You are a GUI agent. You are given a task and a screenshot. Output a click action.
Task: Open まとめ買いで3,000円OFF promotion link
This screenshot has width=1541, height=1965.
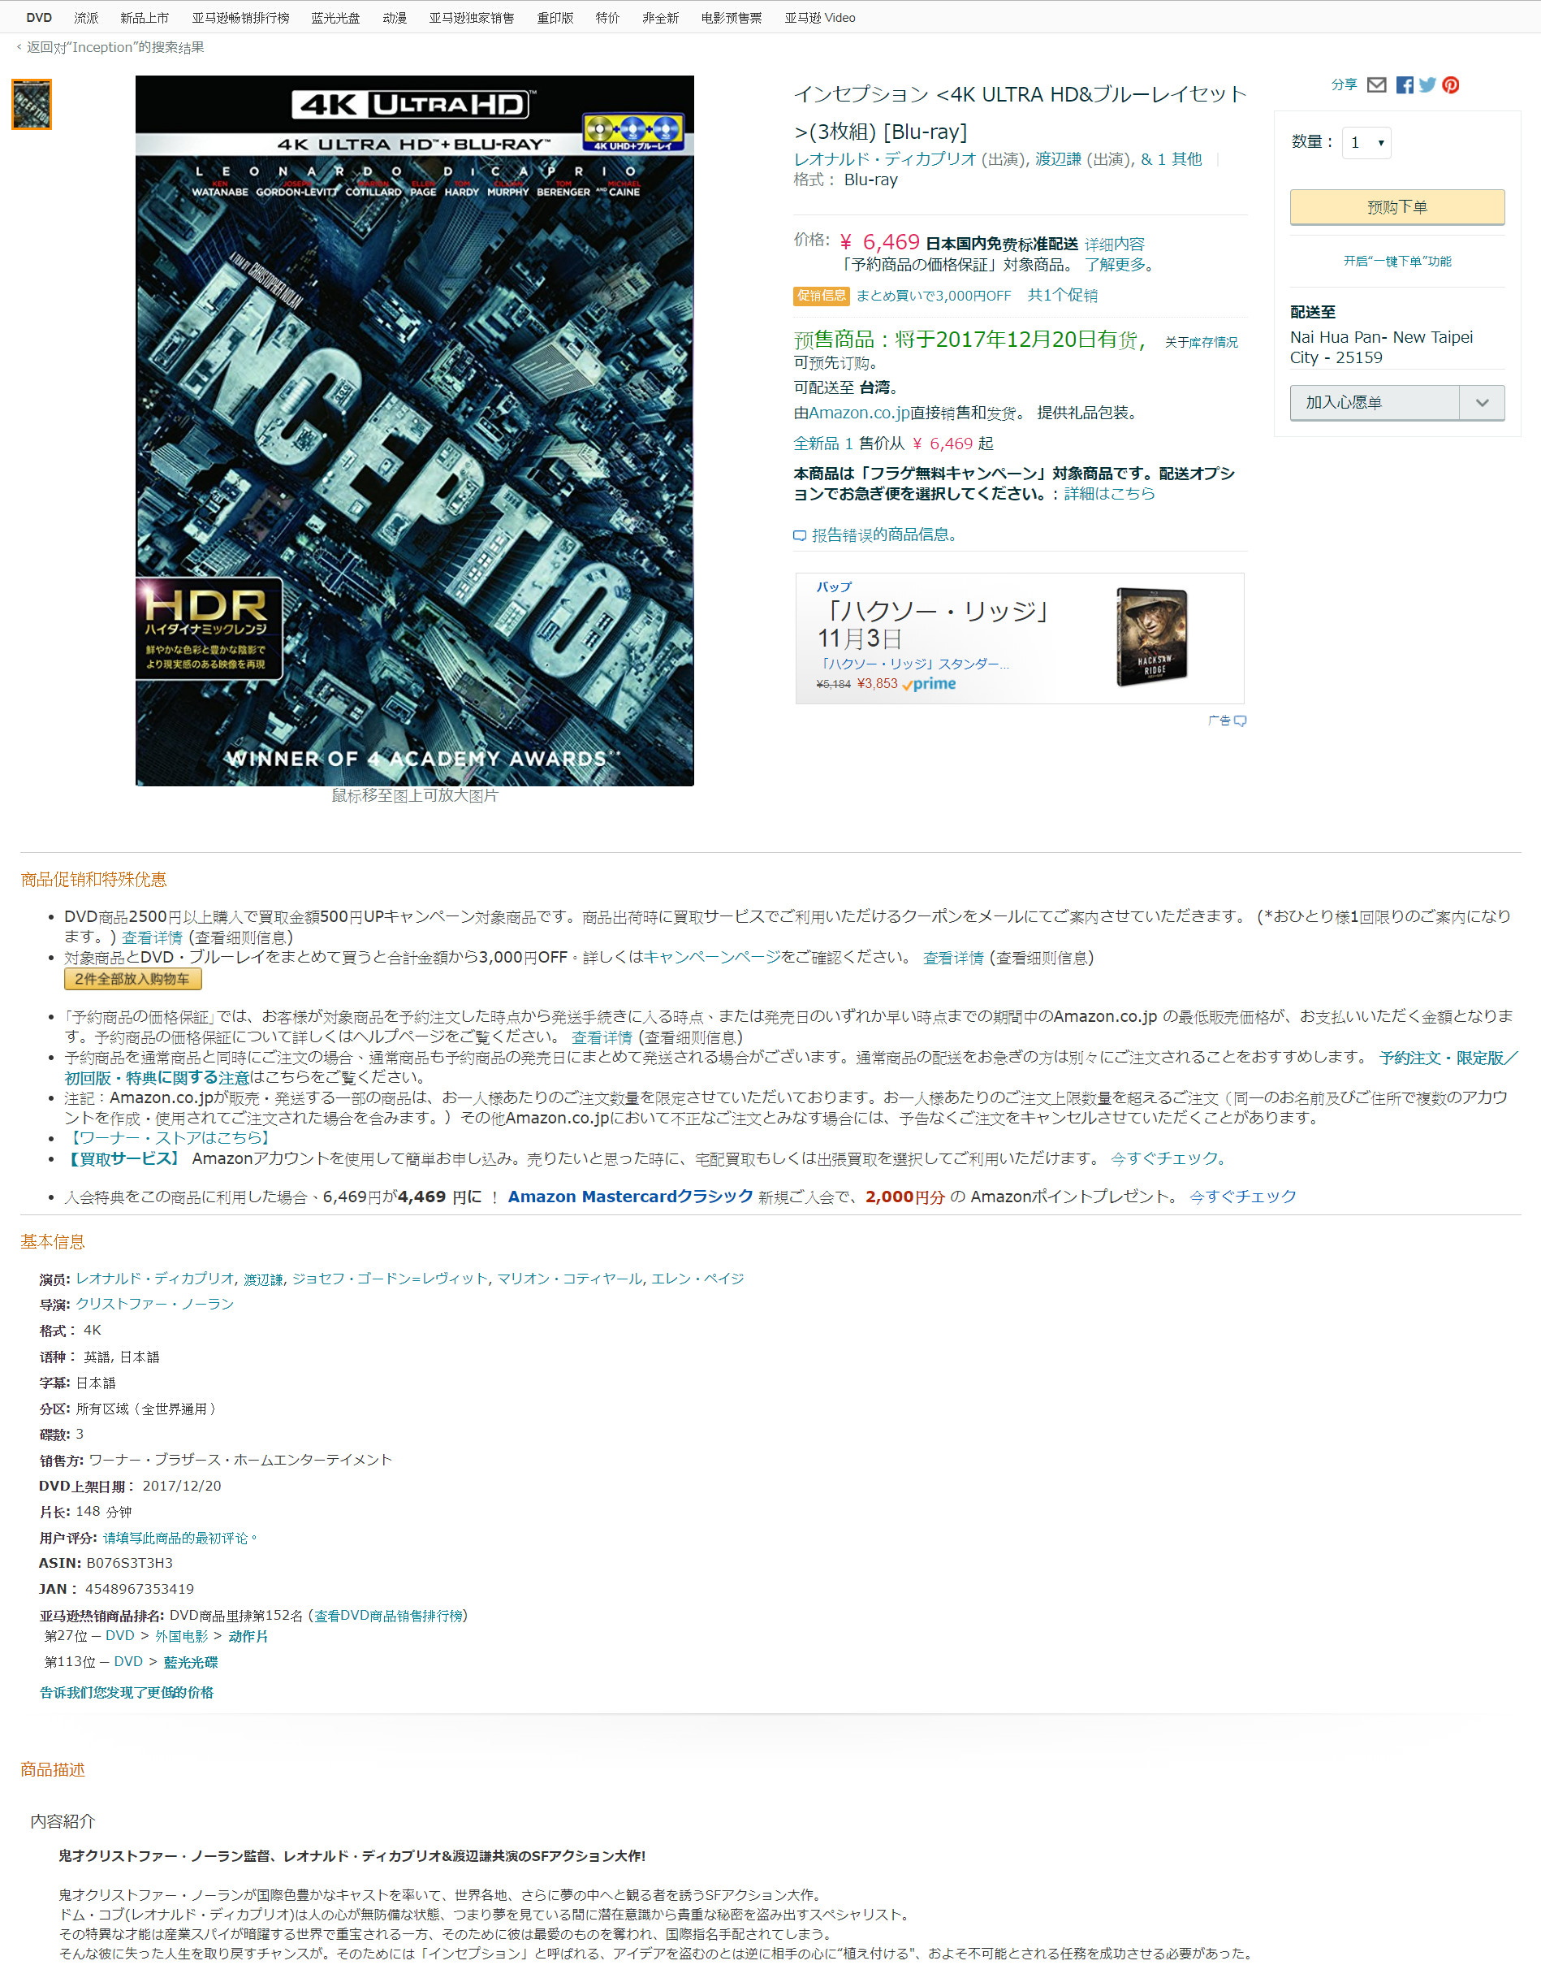[933, 296]
